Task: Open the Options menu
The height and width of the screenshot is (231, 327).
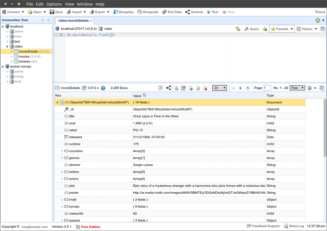Action: pos(54,4)
